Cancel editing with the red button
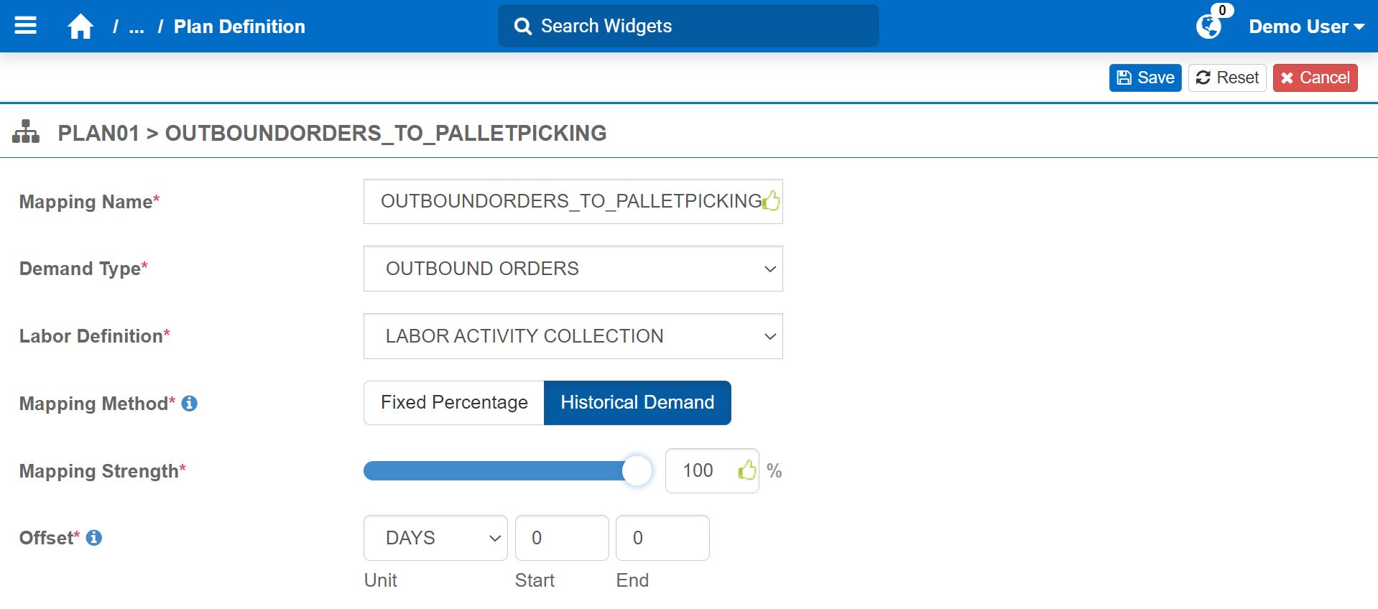Image resolution: width=1378 pixels, height=609 pixels. tap(1315, 78)
